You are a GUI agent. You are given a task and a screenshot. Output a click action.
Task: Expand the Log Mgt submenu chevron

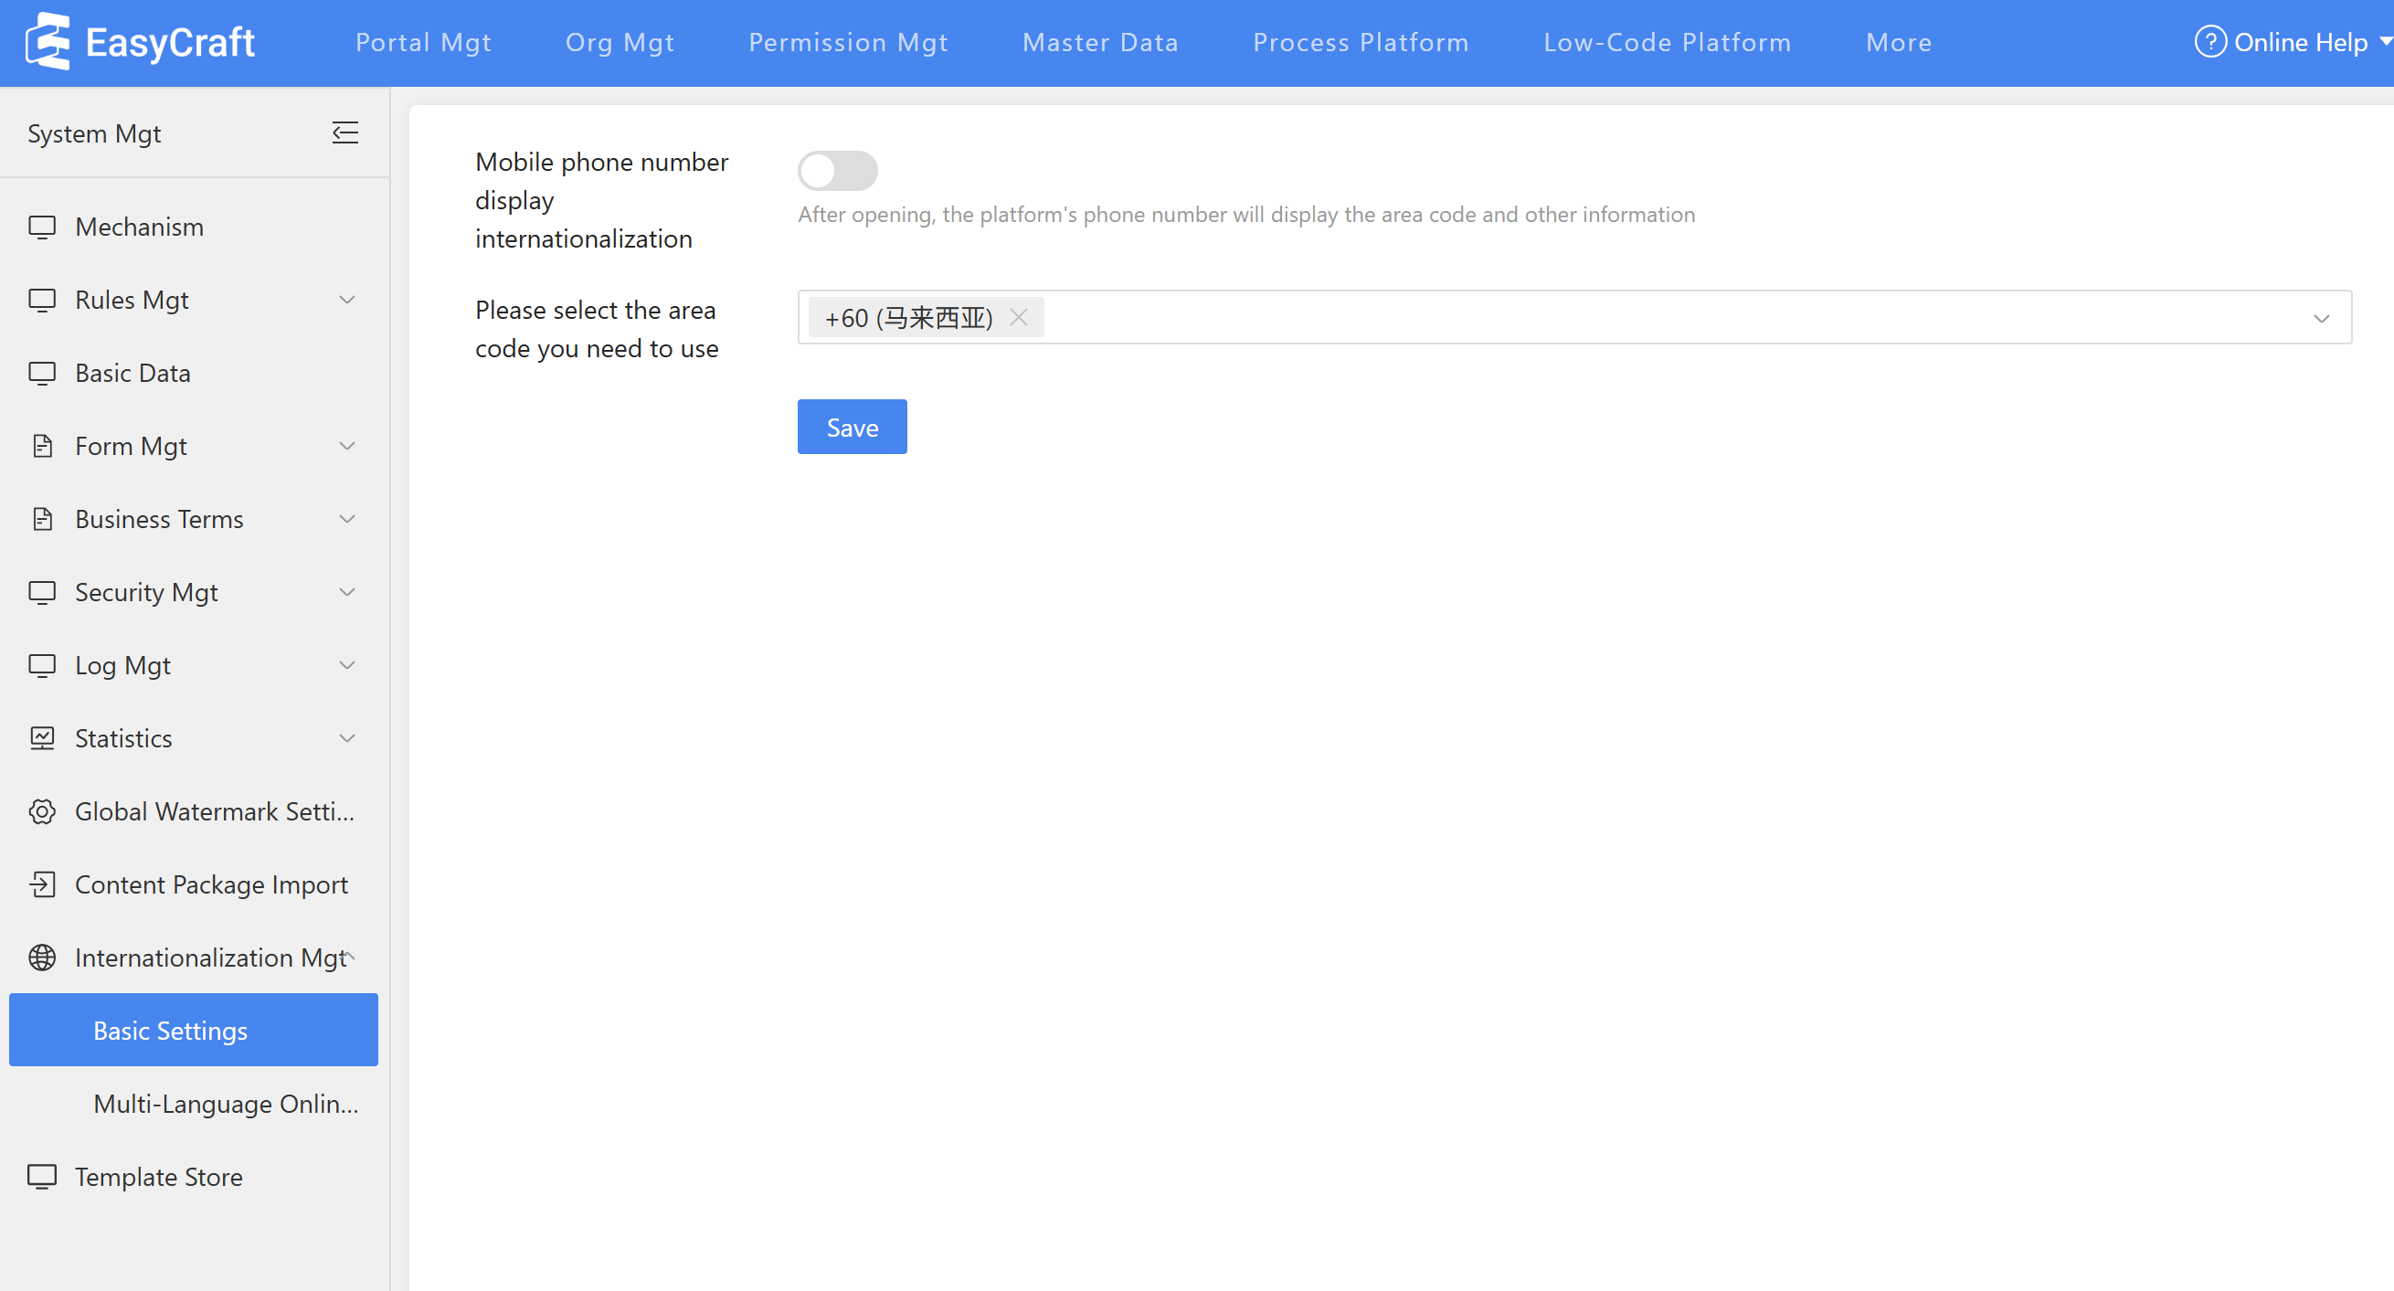click(346, 665)
